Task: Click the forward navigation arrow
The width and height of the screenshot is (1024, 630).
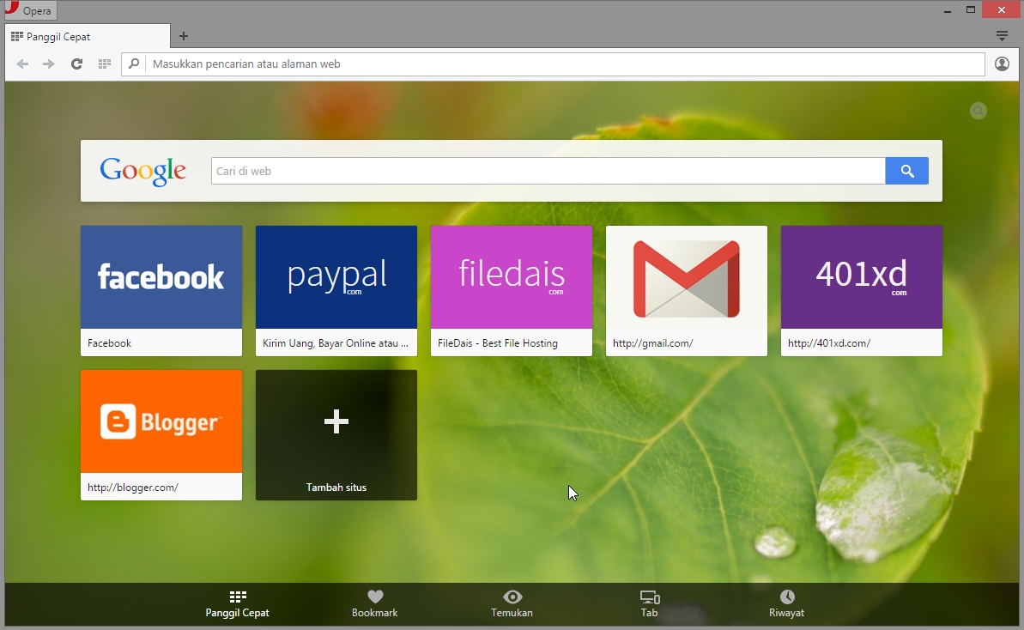Action: 49,64
